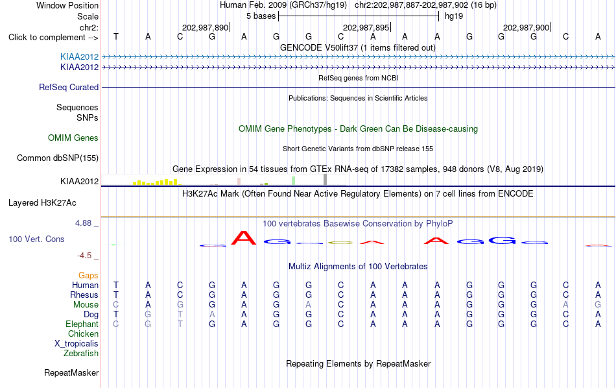
Task: Click the 202,987,900 ruler coordinate
Action: 527,27
